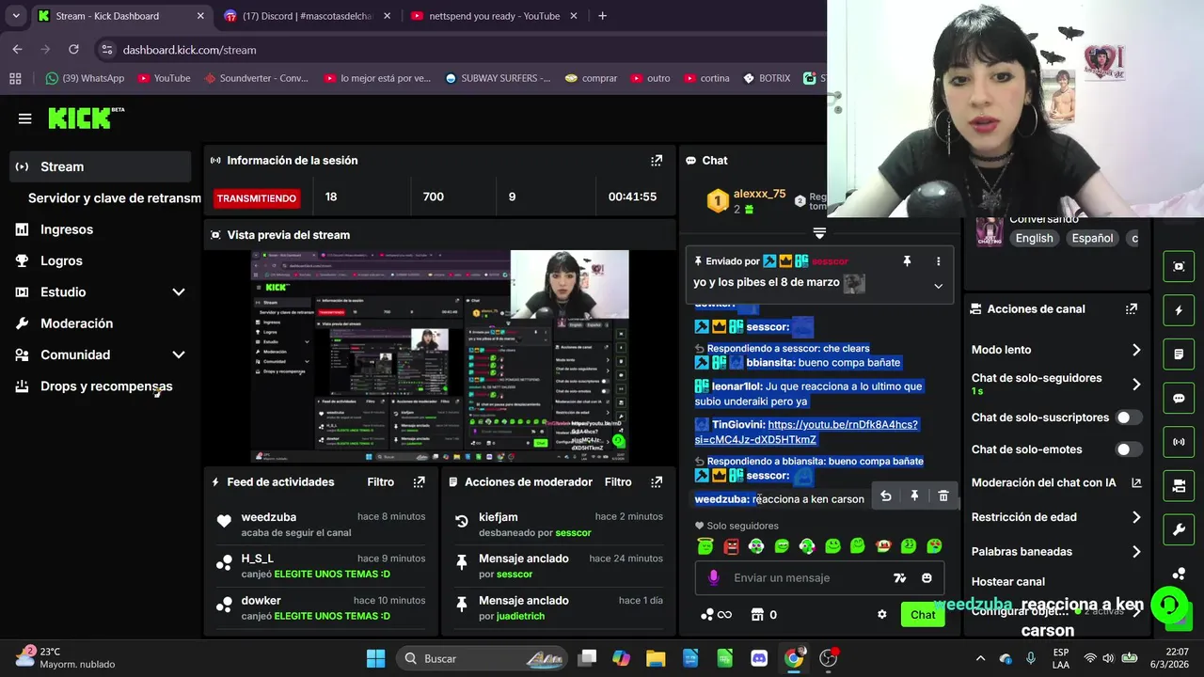Open the chat shop icon showing 0
The height and width of the screenshot is (677, 1204).
pyautogui.click(x=763, y=615)
